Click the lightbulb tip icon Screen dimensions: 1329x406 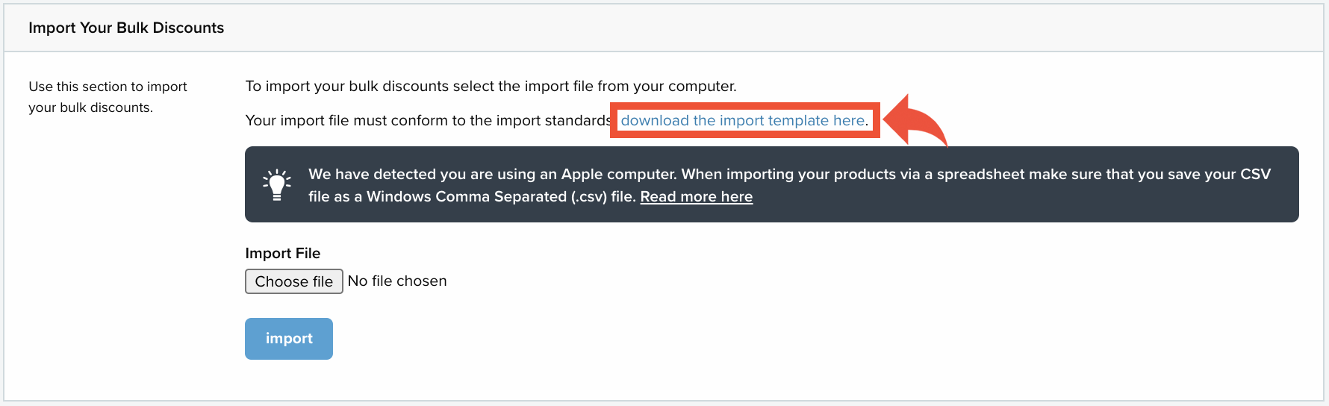[x=277, y=184]
